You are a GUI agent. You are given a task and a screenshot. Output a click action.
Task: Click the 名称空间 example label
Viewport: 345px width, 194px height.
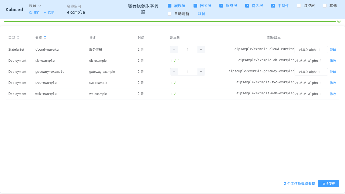tap(76, 12)
